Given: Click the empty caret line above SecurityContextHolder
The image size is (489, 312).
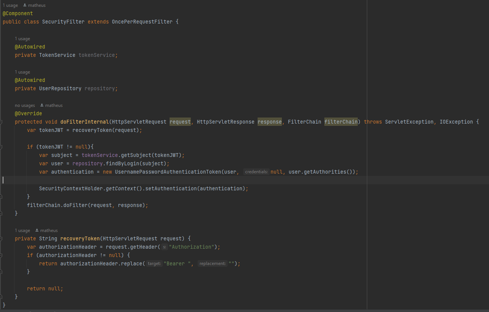Looking at the screenshot, I should [x=244, y=180].
